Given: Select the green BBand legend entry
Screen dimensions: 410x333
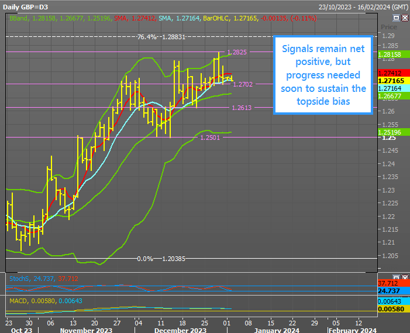Looking at the screenshot, I should point(60,18).
